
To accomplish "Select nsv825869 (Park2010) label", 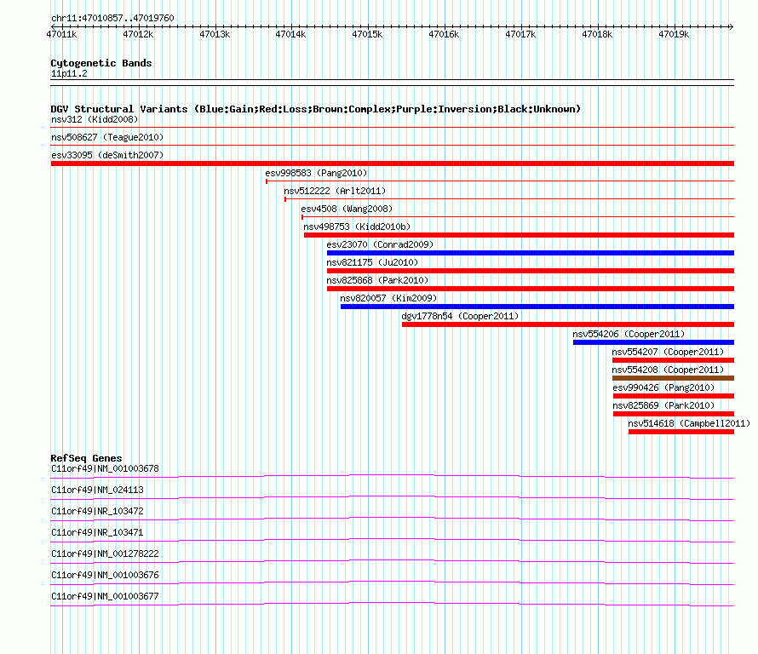I will 663,405.
